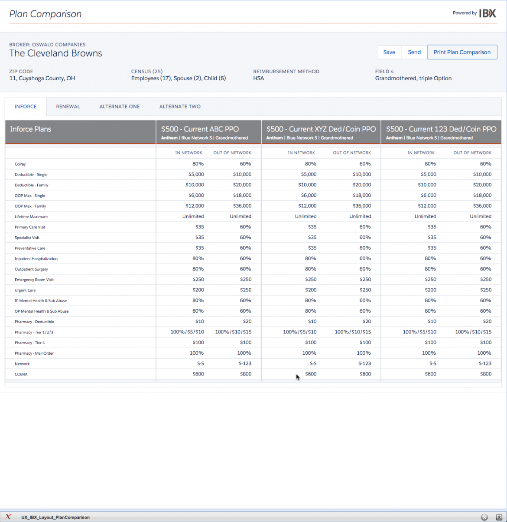Click the gray circular close icon in the bottom bar
This screenshot has width=507, height=522.
coord(484,517)
